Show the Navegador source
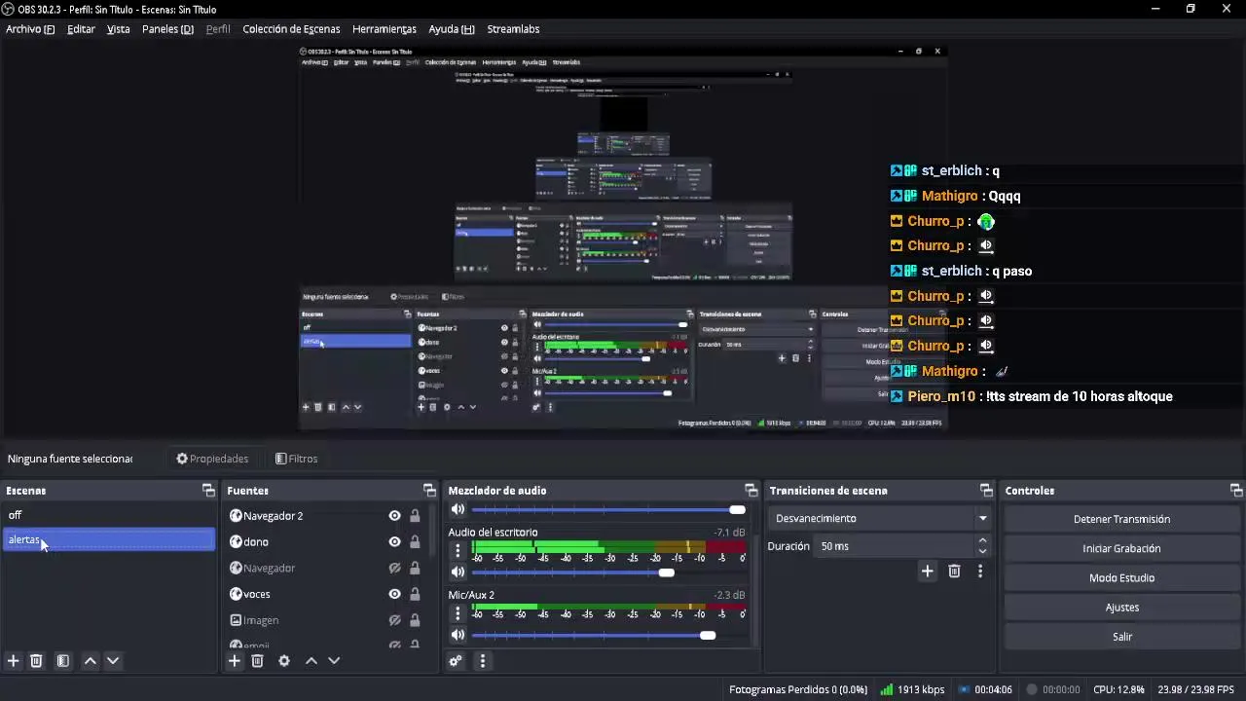The image size is (1246, 701). pos(394,568)
